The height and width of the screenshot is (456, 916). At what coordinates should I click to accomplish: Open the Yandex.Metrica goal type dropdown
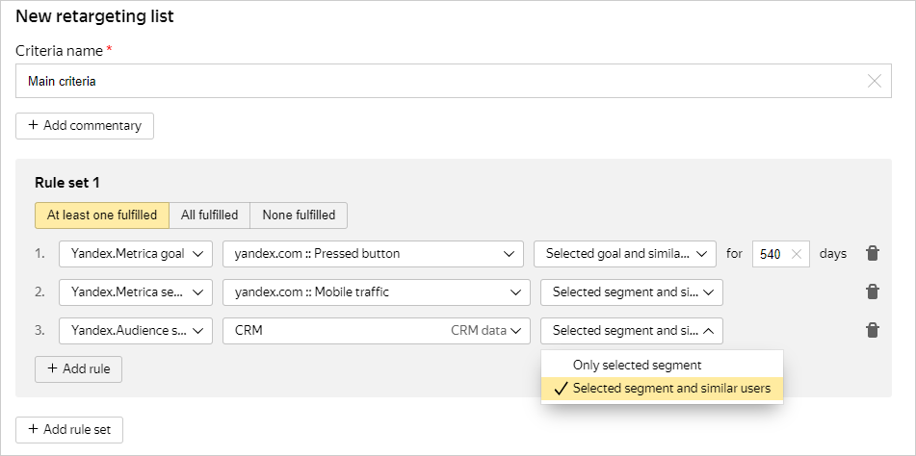click(x=136, y=254)
